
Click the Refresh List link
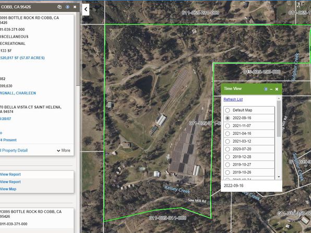(x=233, y=99)
